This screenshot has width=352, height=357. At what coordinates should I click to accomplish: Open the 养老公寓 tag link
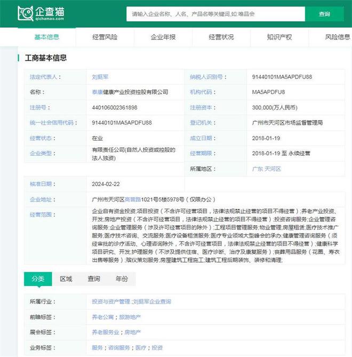click(102, 317)
